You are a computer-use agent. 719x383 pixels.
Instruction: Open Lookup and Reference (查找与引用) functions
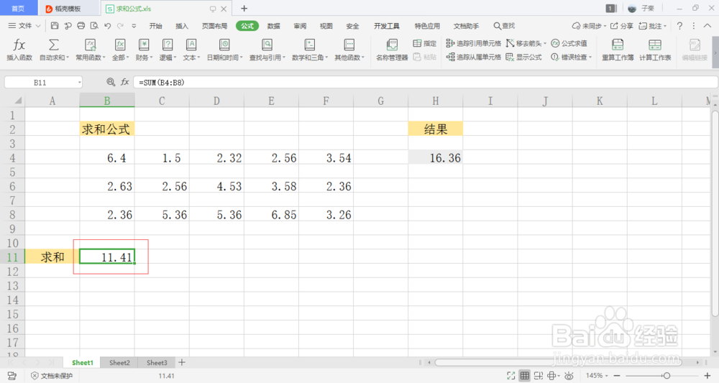click(267, 50)
